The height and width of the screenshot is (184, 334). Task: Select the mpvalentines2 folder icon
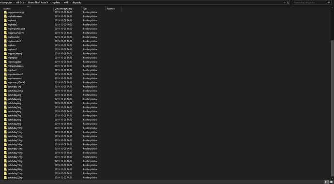(5, 74)
